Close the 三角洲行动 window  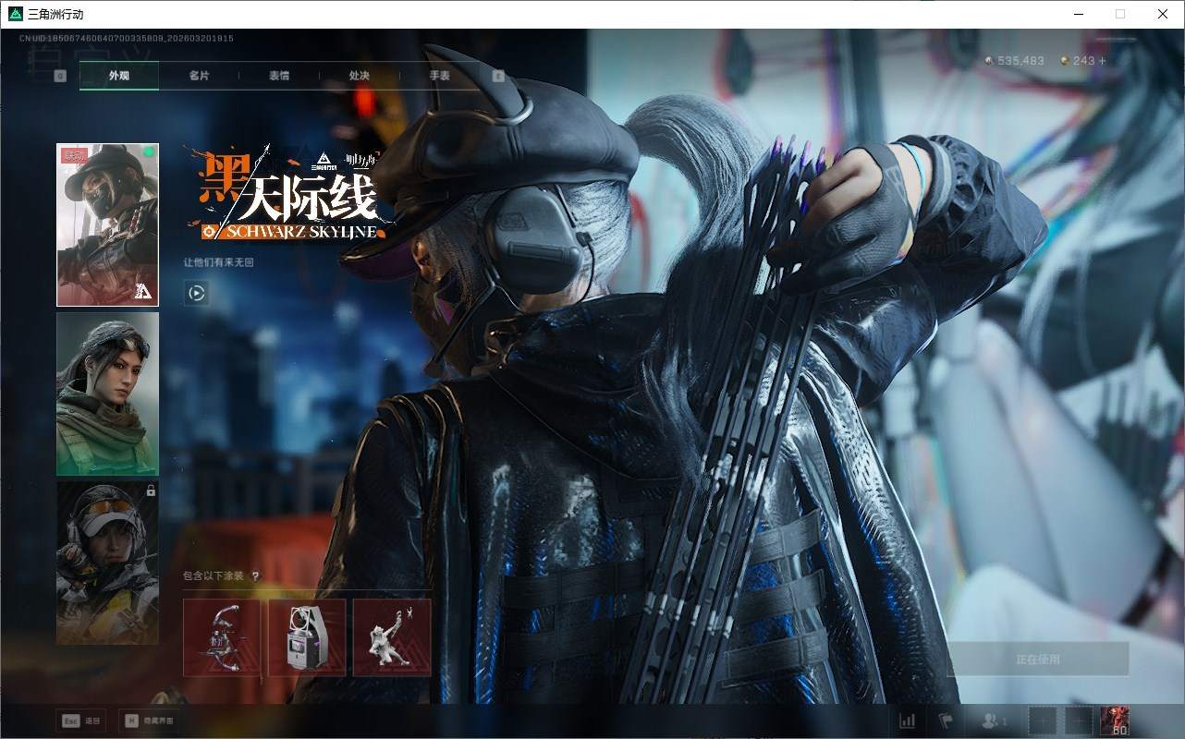pos(1163,14)
